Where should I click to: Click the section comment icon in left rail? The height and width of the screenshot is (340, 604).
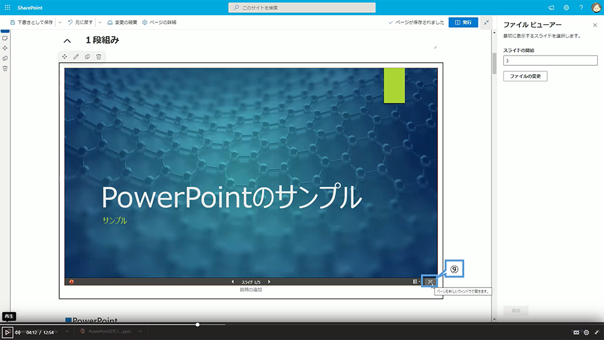[x=5, y=39]
